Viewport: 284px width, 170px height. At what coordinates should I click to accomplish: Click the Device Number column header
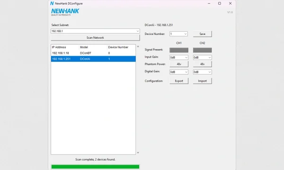pyautogui.click(x=121, y=47)
